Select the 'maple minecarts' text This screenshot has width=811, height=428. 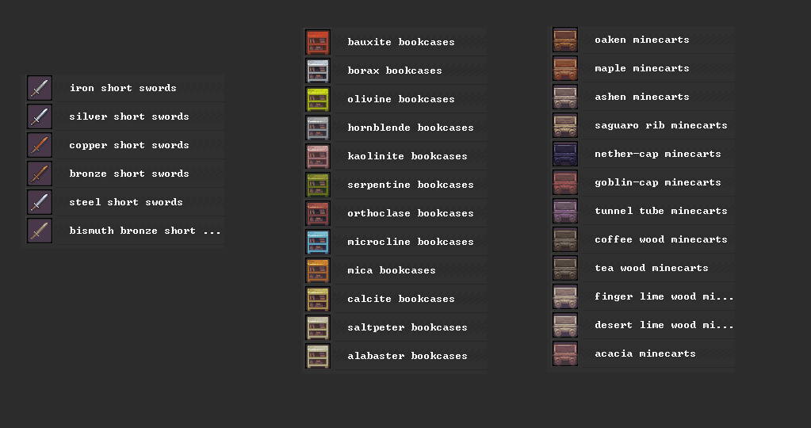pyautogui.click(x=642, y=68)
